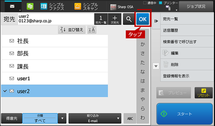Choose 編集 edit option
This screenshot has width=215, height=126.
(187, 53)
